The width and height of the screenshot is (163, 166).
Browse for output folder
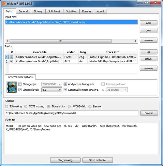(x=149, y=113)
